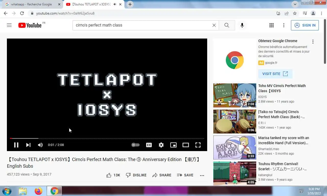Share this page icon in address bar
Image resolution: width=327 pixels, height=196 pixels.
tap(287, 13)
